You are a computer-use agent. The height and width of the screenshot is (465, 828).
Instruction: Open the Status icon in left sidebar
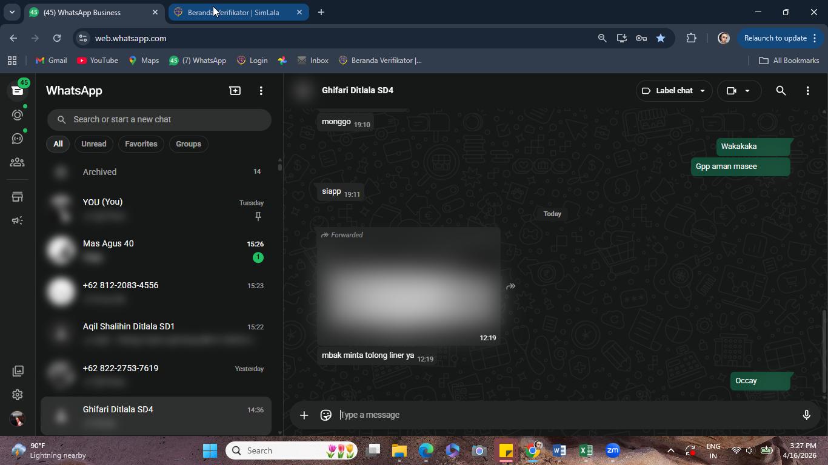(18, 114)
